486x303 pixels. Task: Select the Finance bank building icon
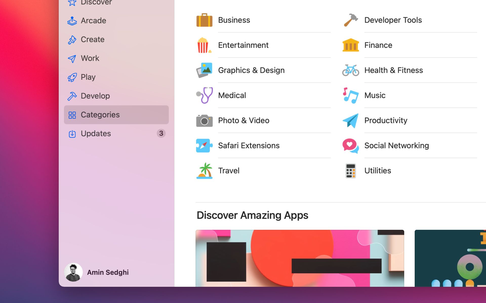point(351,45)
